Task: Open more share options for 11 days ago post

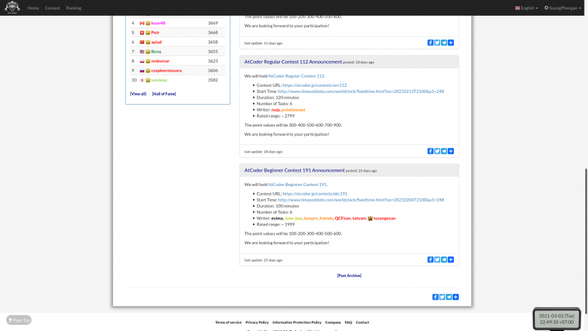Action: 451,43
